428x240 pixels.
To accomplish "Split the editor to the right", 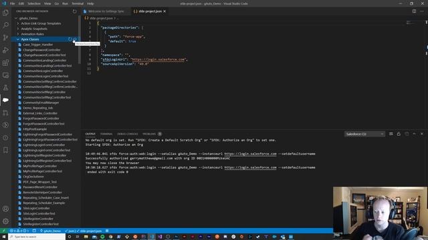I will 414,11.
